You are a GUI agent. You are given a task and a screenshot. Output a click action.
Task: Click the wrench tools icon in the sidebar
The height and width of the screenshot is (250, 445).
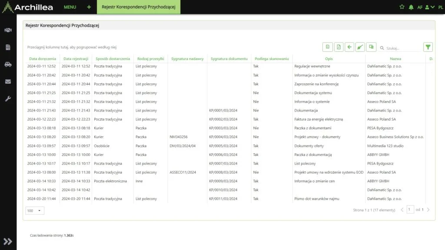click(7, 99)
